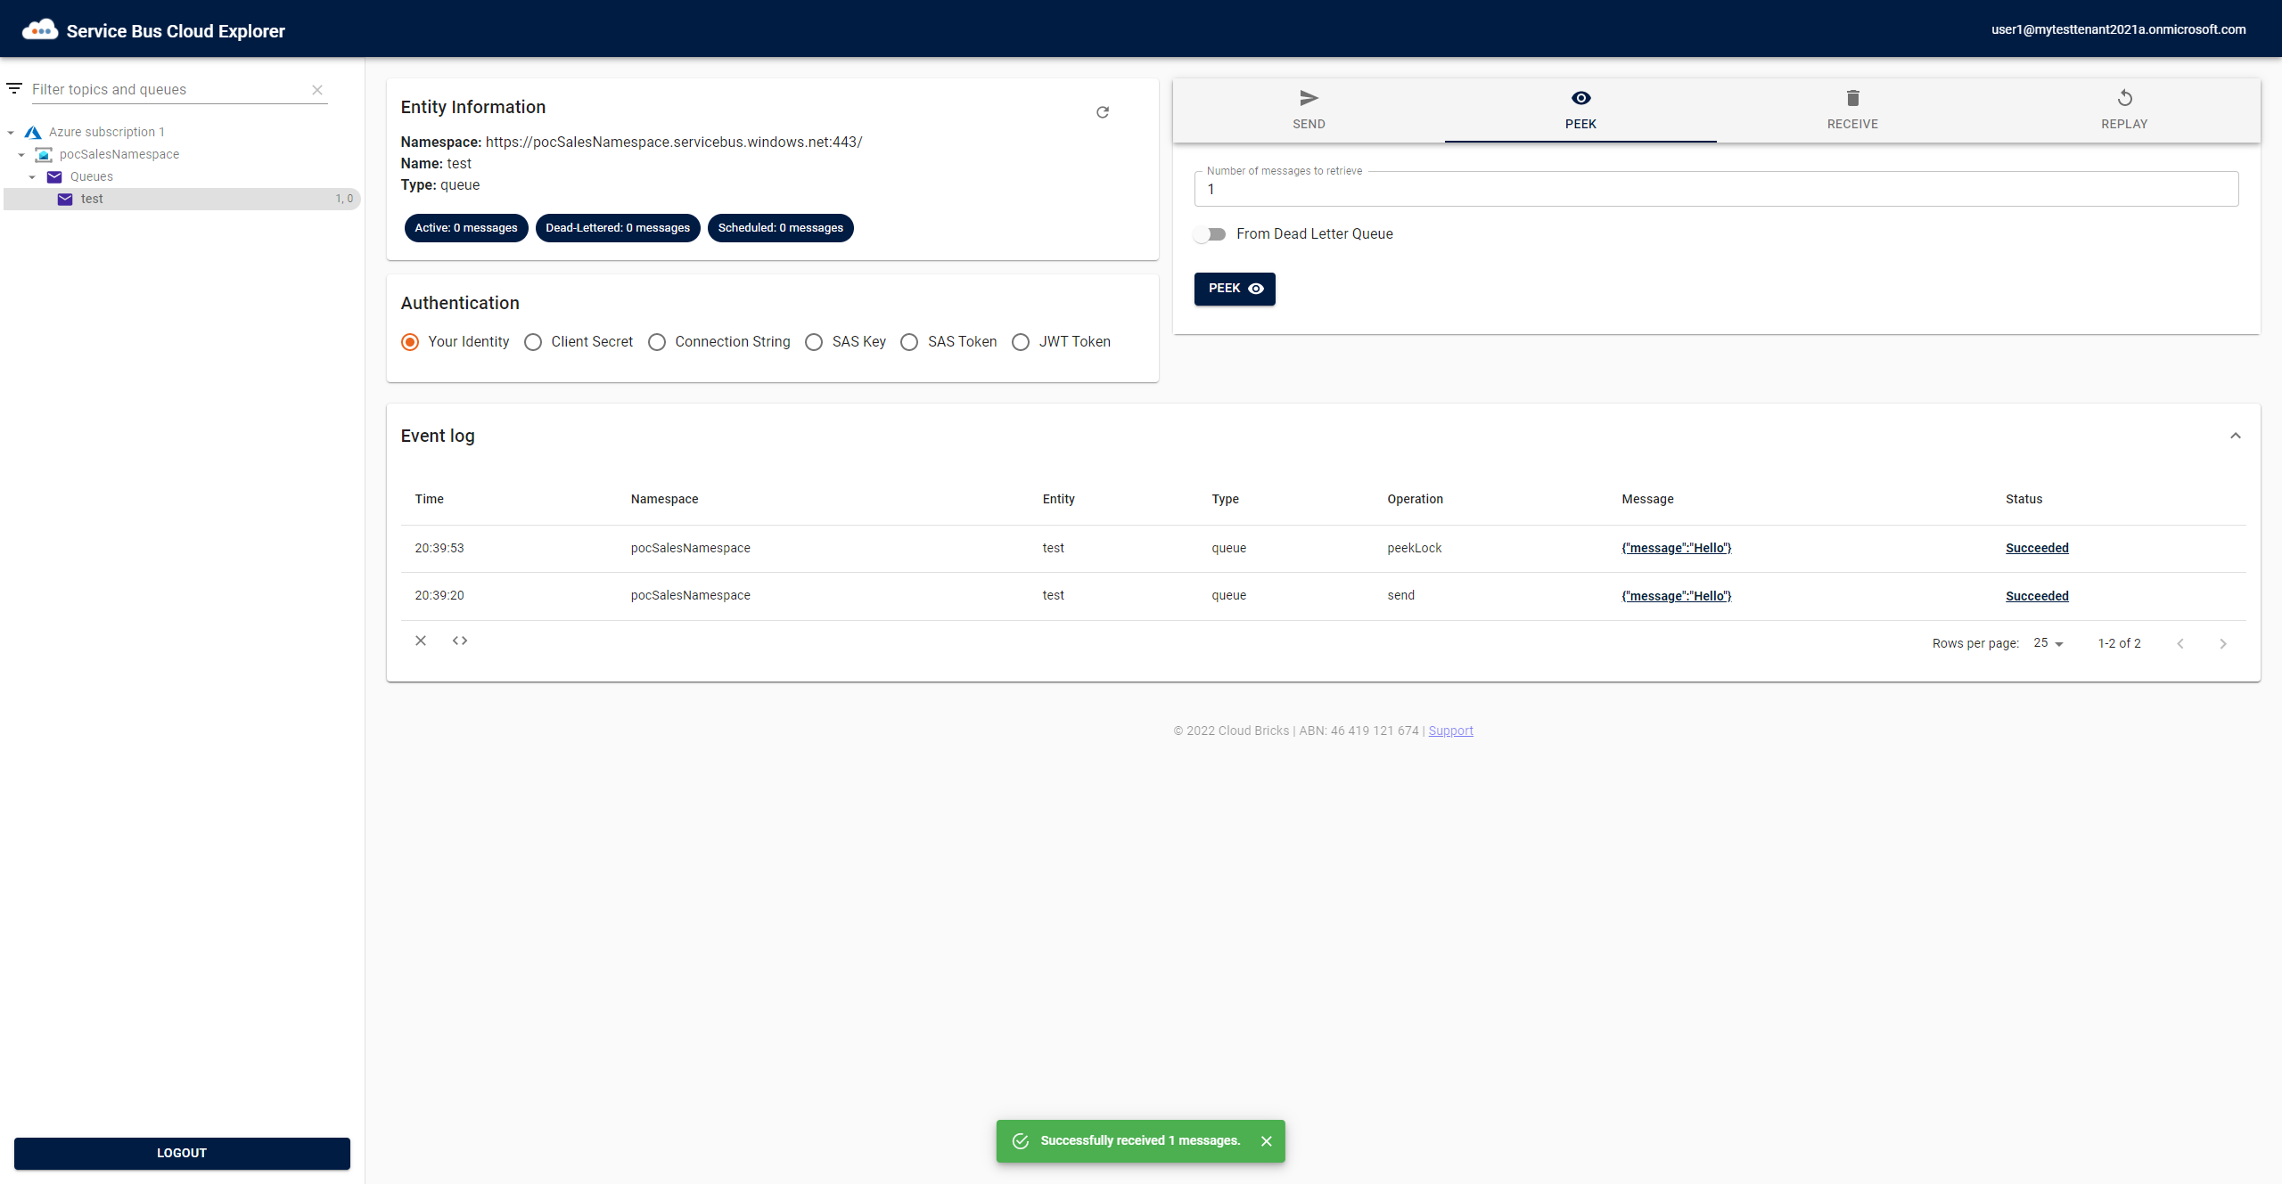Image resolution: width=2282 pixels, height=1184 pixels.
Task: Click the Time column header
Action: (x=429, y=499)
